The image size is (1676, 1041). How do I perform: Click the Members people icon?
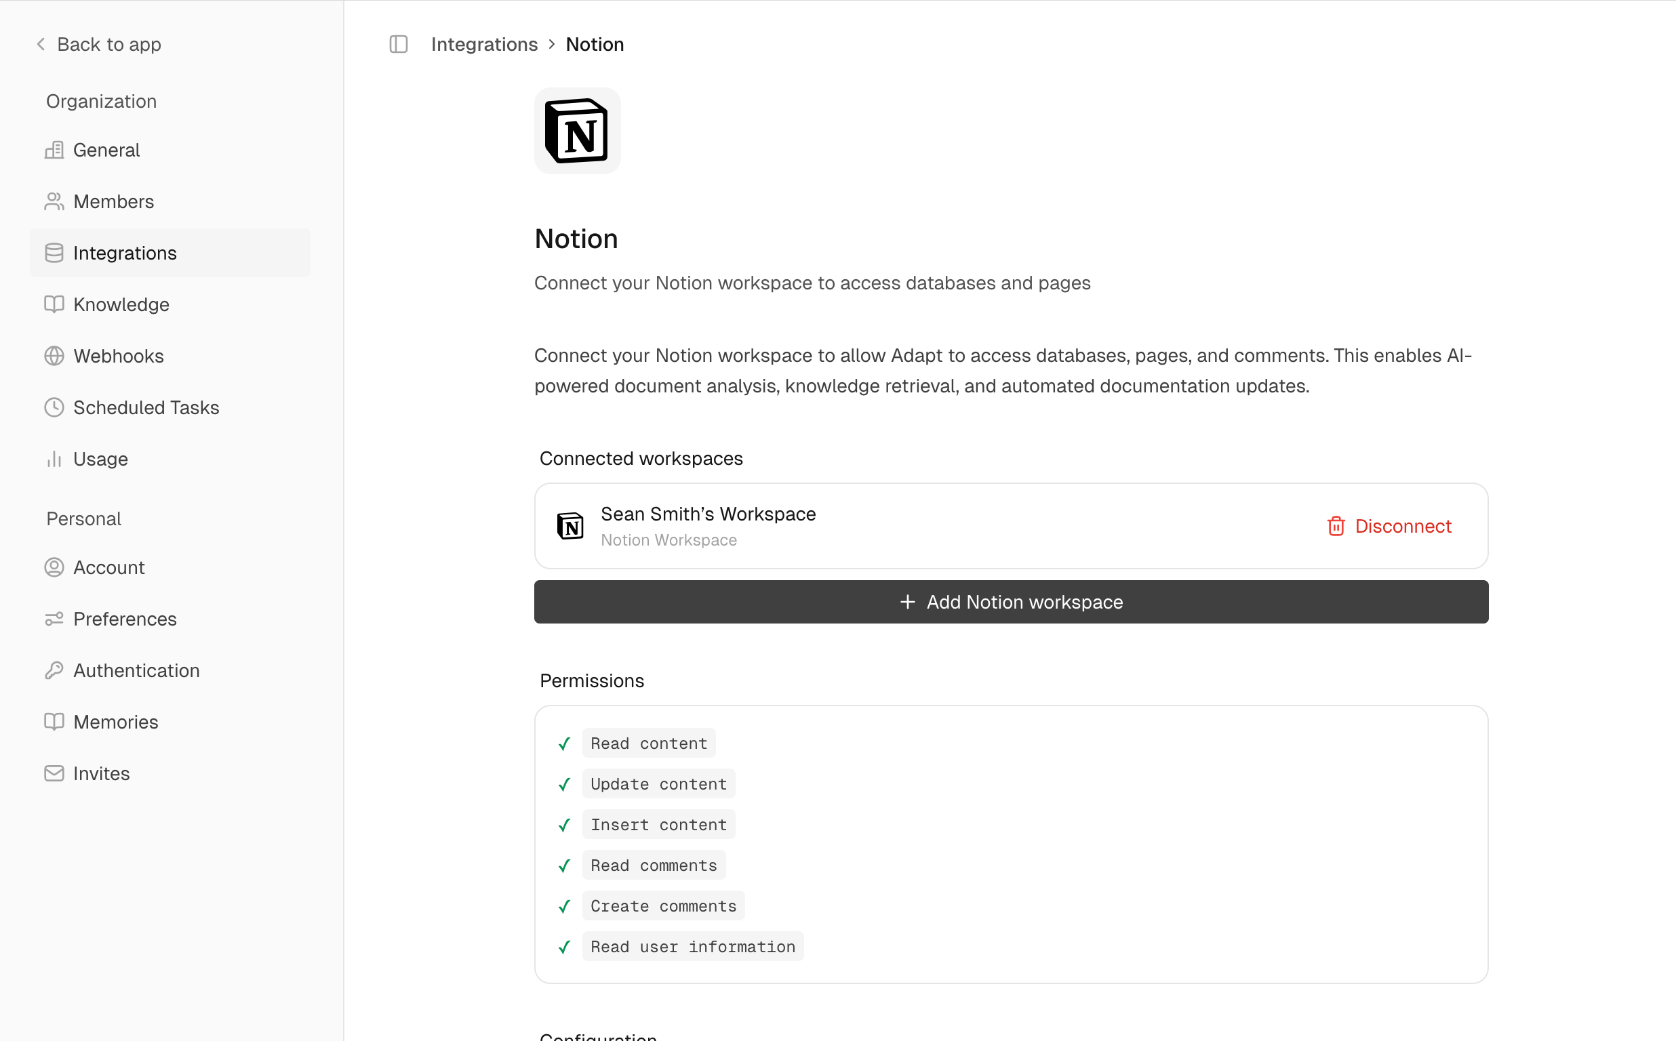54,202
